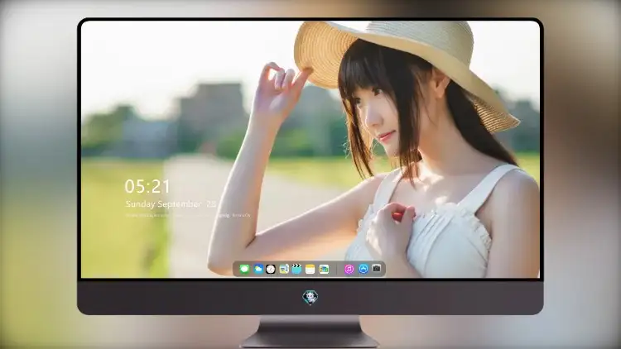The height and width of the screenshot is (349, 621).
Task: Open the blue App Store icon
Action: click(x=363, y=269)
